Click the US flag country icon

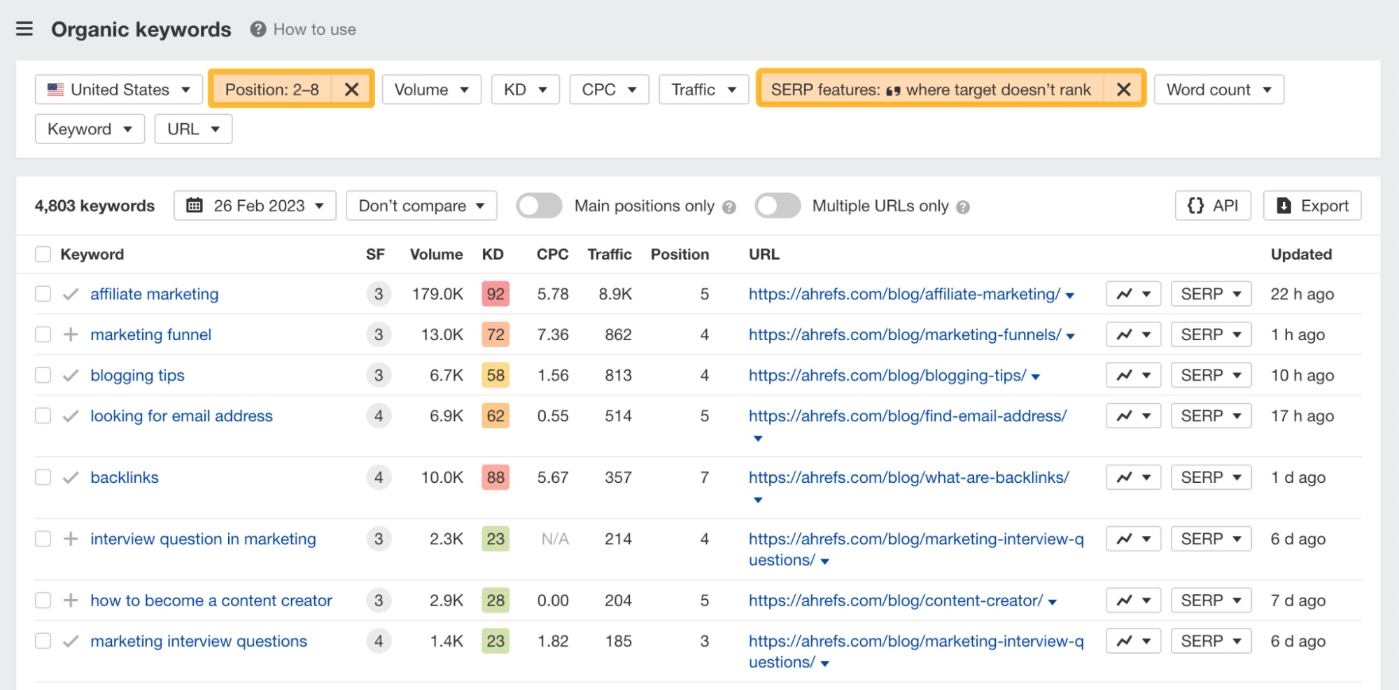(55, 89)
